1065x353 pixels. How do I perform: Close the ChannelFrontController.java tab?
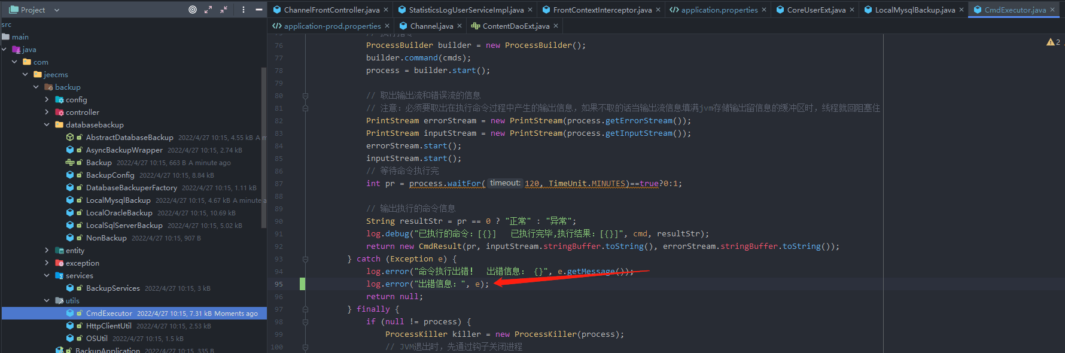[x=386, y=10]
